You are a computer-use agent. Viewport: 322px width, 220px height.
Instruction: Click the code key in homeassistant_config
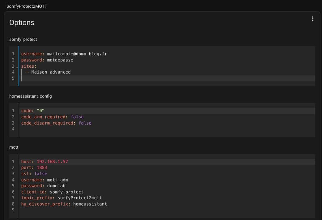tap(27, 111)
